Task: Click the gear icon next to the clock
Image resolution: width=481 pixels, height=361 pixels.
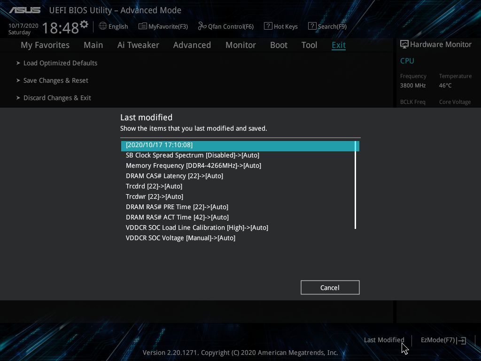Action: [84, 24]
